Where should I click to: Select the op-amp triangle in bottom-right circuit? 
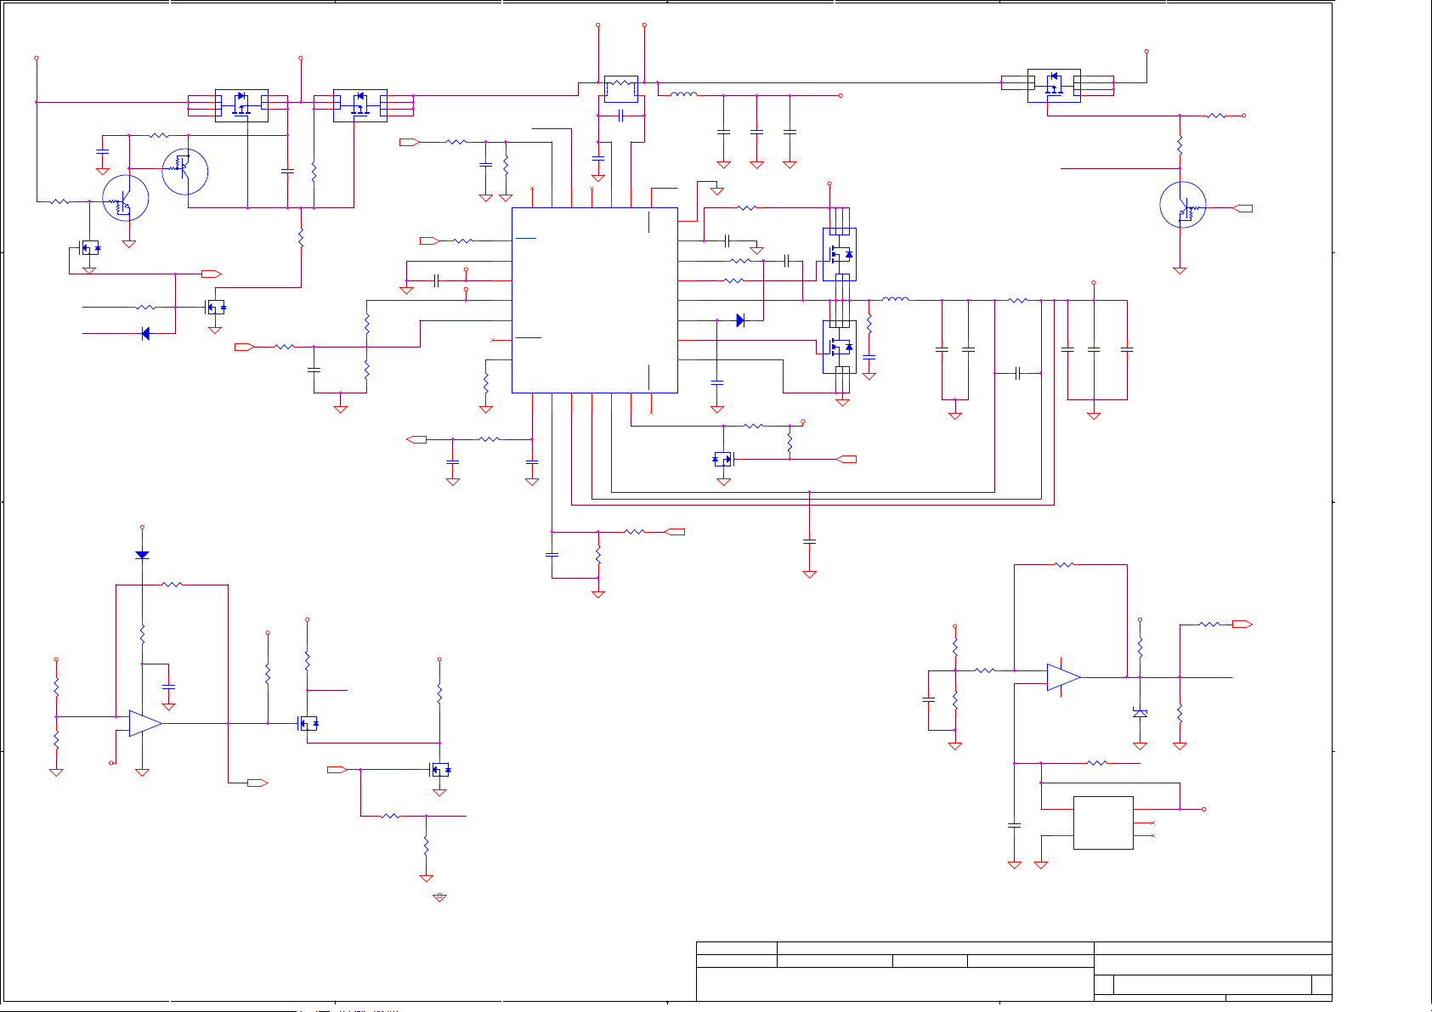(x=1064, y=677)
